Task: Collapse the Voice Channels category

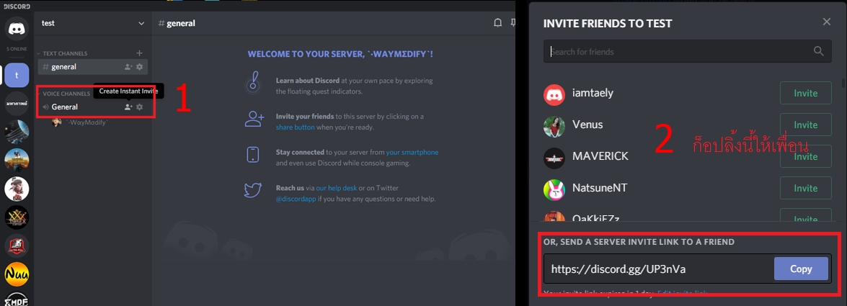Action: click(63, 94)
